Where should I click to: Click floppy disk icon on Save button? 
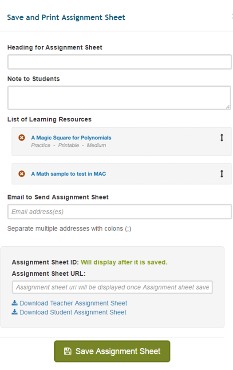67,351
